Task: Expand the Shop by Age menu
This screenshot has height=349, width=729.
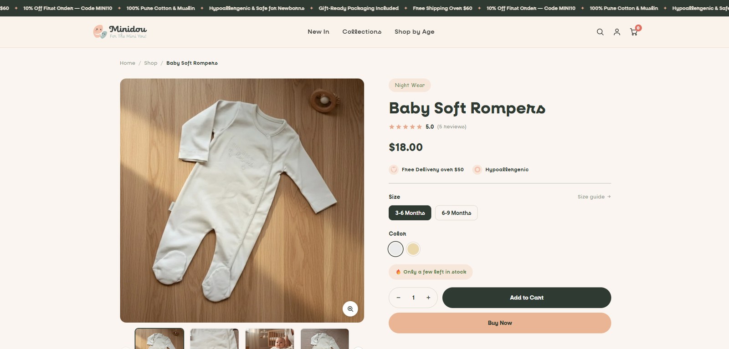Action: pyautogui.click(x=415, y=32)
